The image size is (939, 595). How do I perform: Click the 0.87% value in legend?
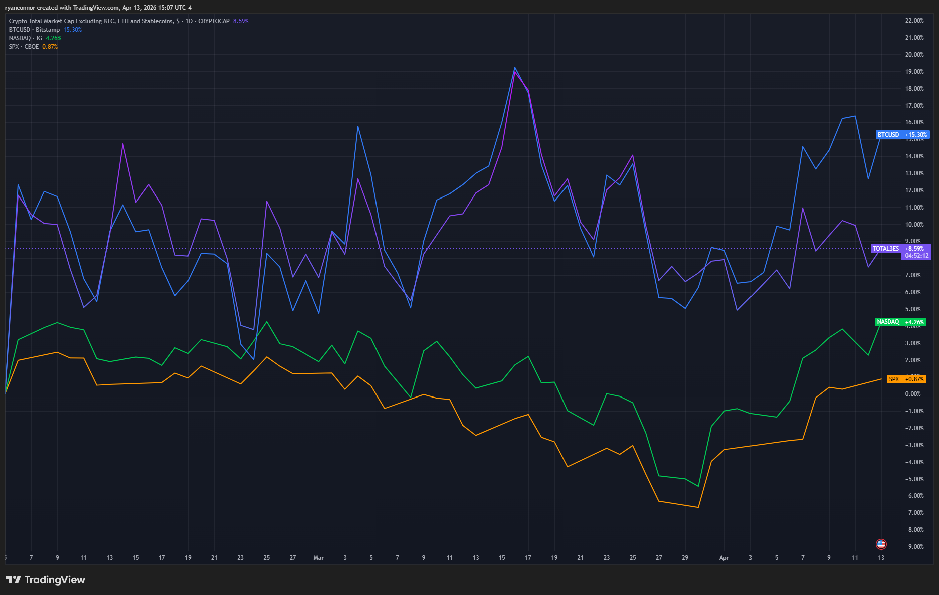(x=50, y=47)
